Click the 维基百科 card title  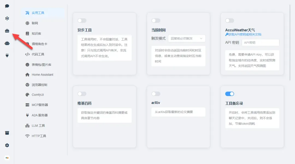(x=84, y=103)
